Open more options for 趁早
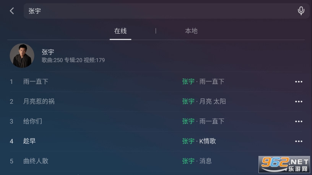 coord(299,141)
